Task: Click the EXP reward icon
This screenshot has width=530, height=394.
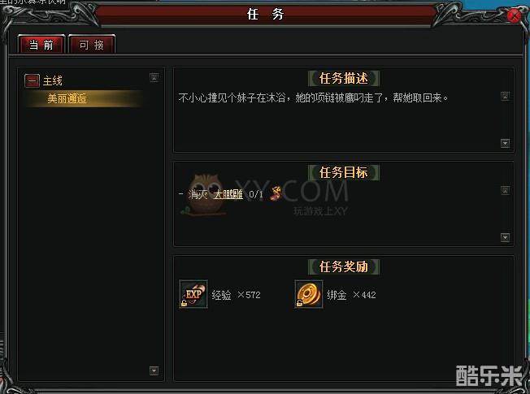Action: [x=193, y=294]
